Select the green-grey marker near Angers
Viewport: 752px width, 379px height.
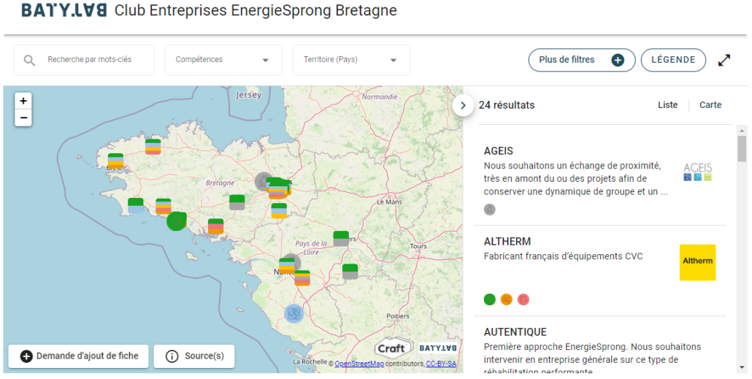point(341,239)
